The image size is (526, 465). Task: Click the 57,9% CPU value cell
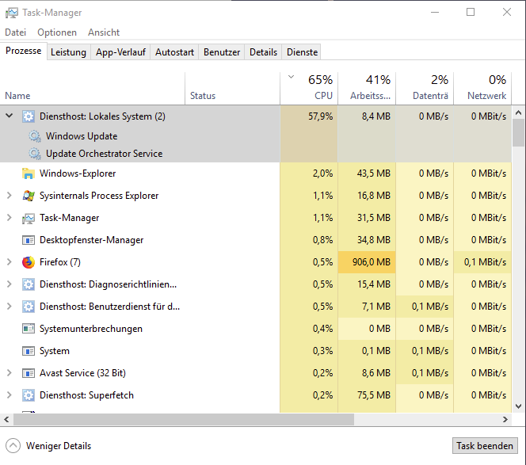coord(309,116)
